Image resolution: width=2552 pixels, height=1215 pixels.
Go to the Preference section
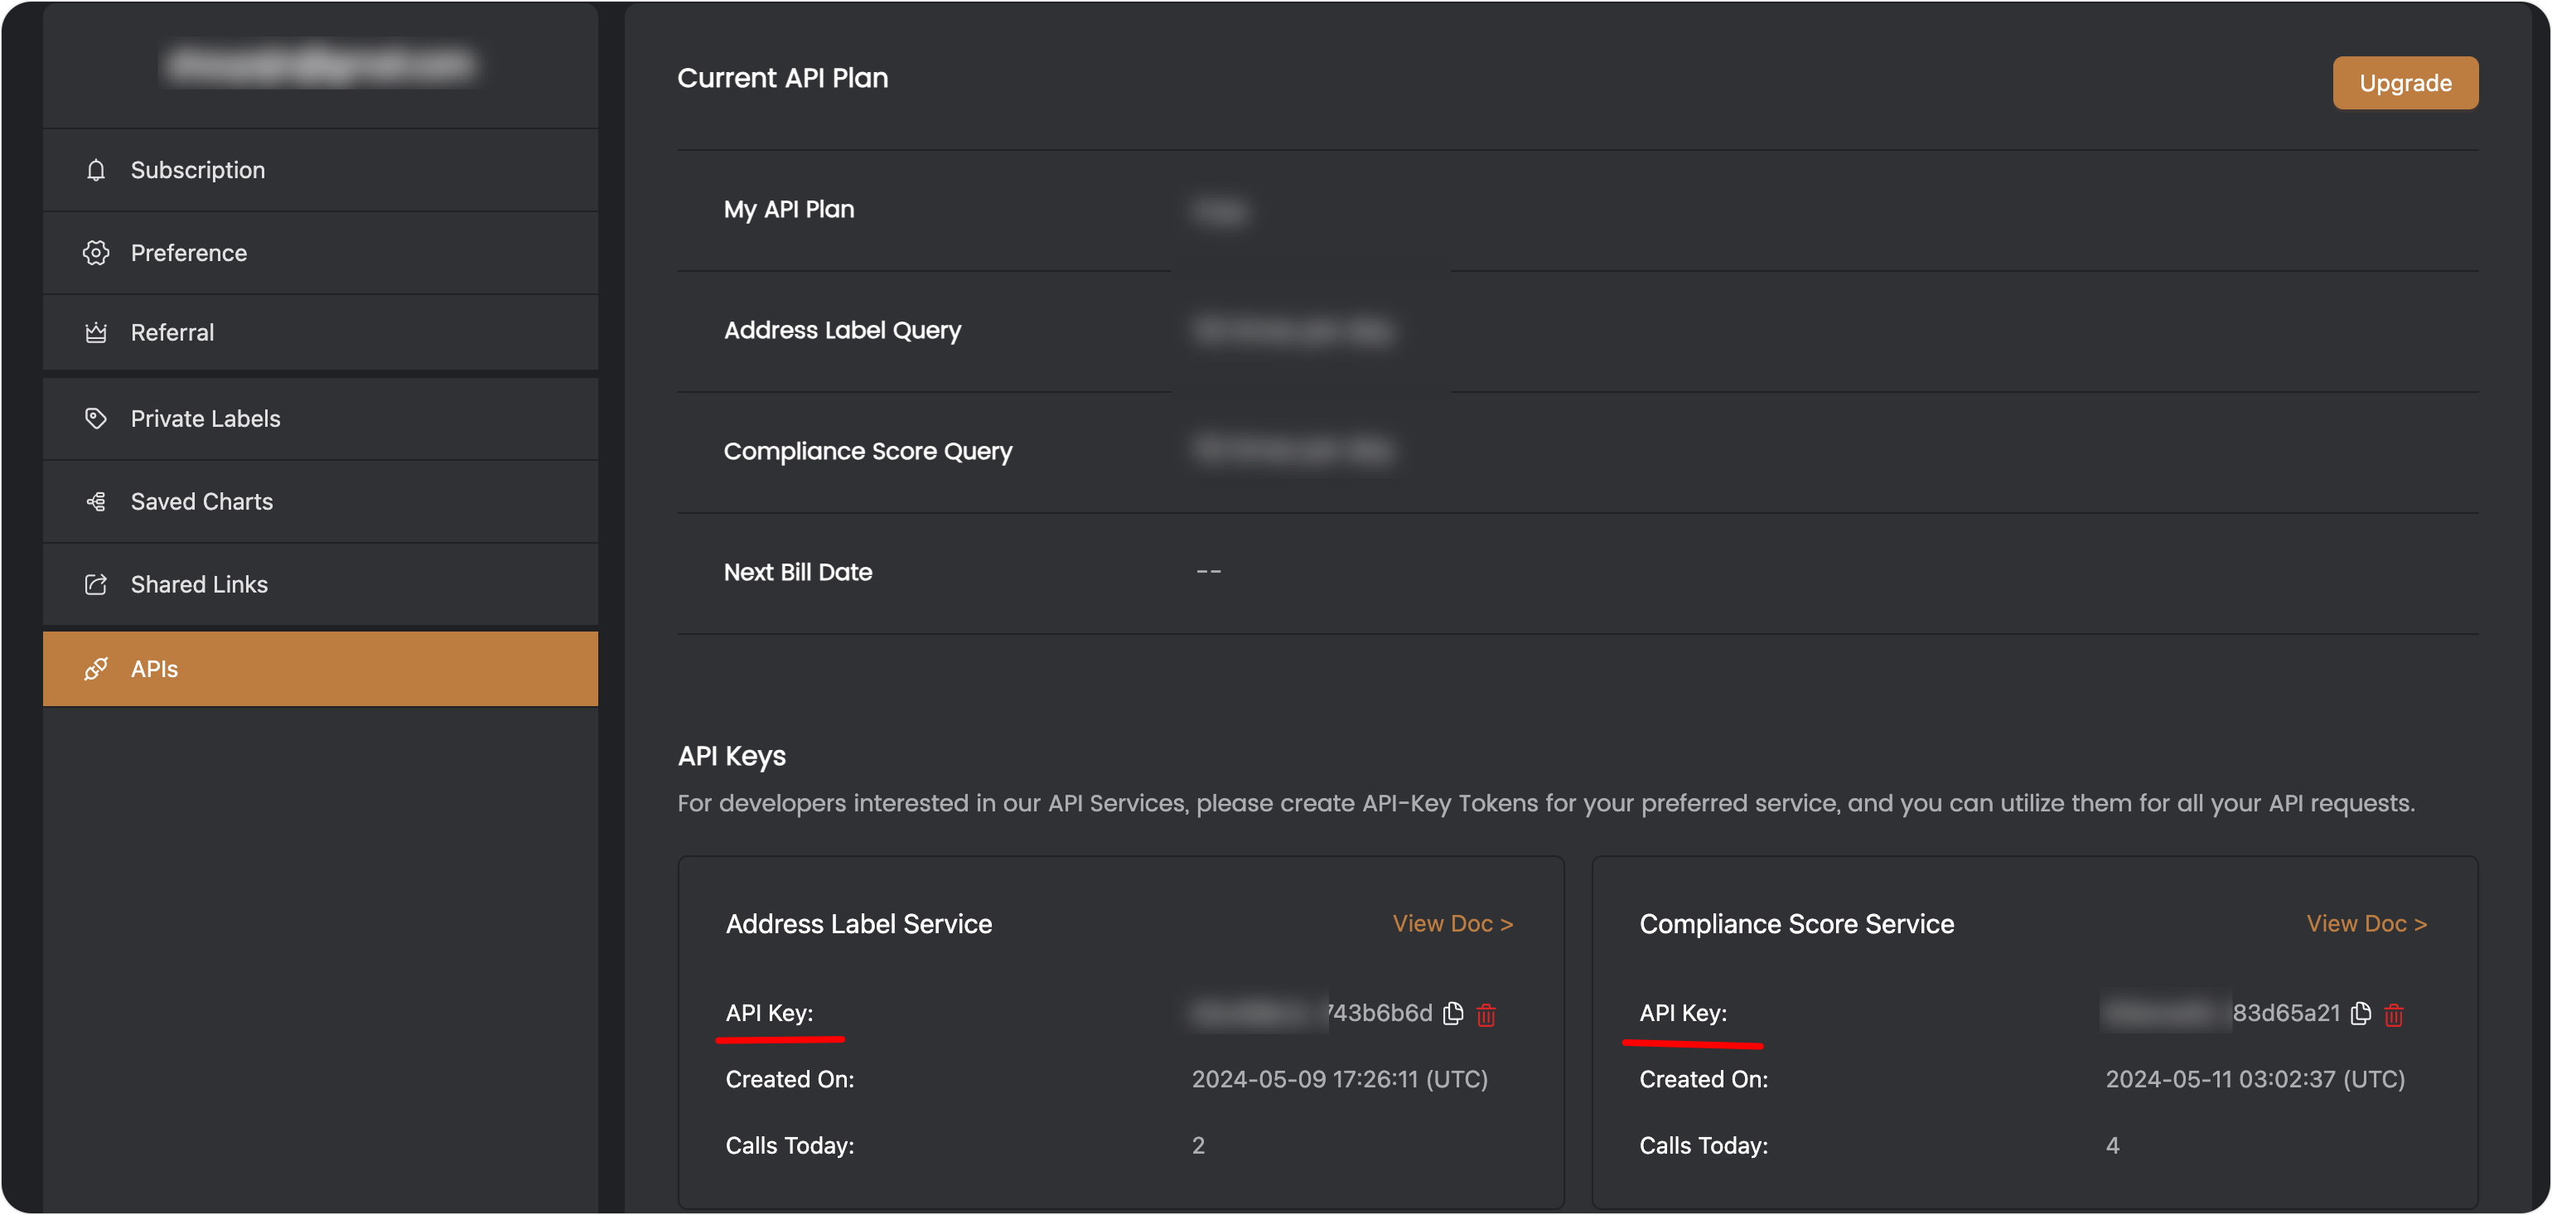(188, 253)
